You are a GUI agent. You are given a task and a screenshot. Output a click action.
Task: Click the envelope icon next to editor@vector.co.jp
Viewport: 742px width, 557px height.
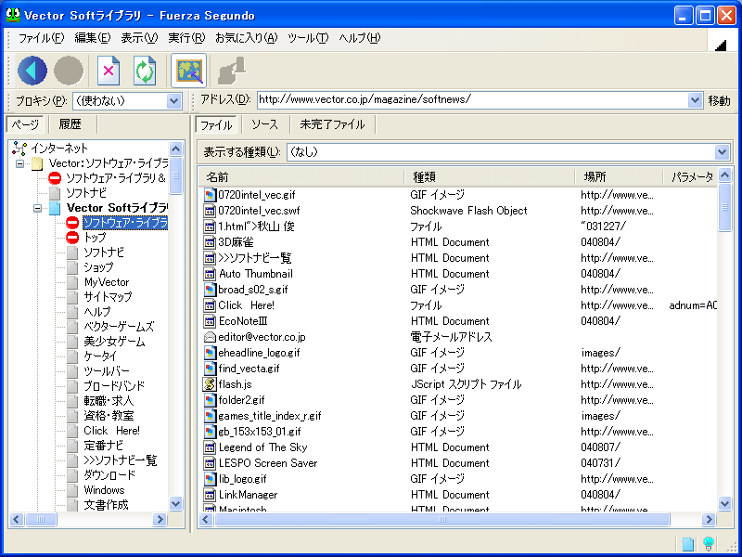[210, 337]
